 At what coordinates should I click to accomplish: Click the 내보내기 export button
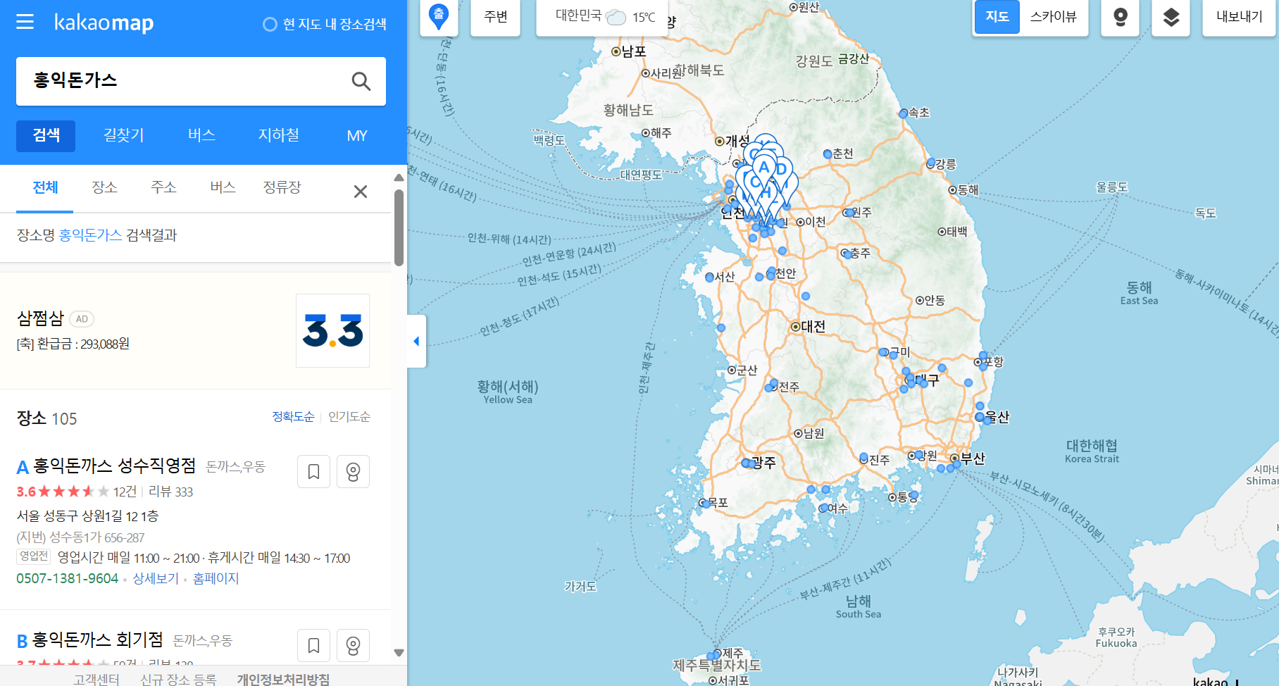point(1240,17)
